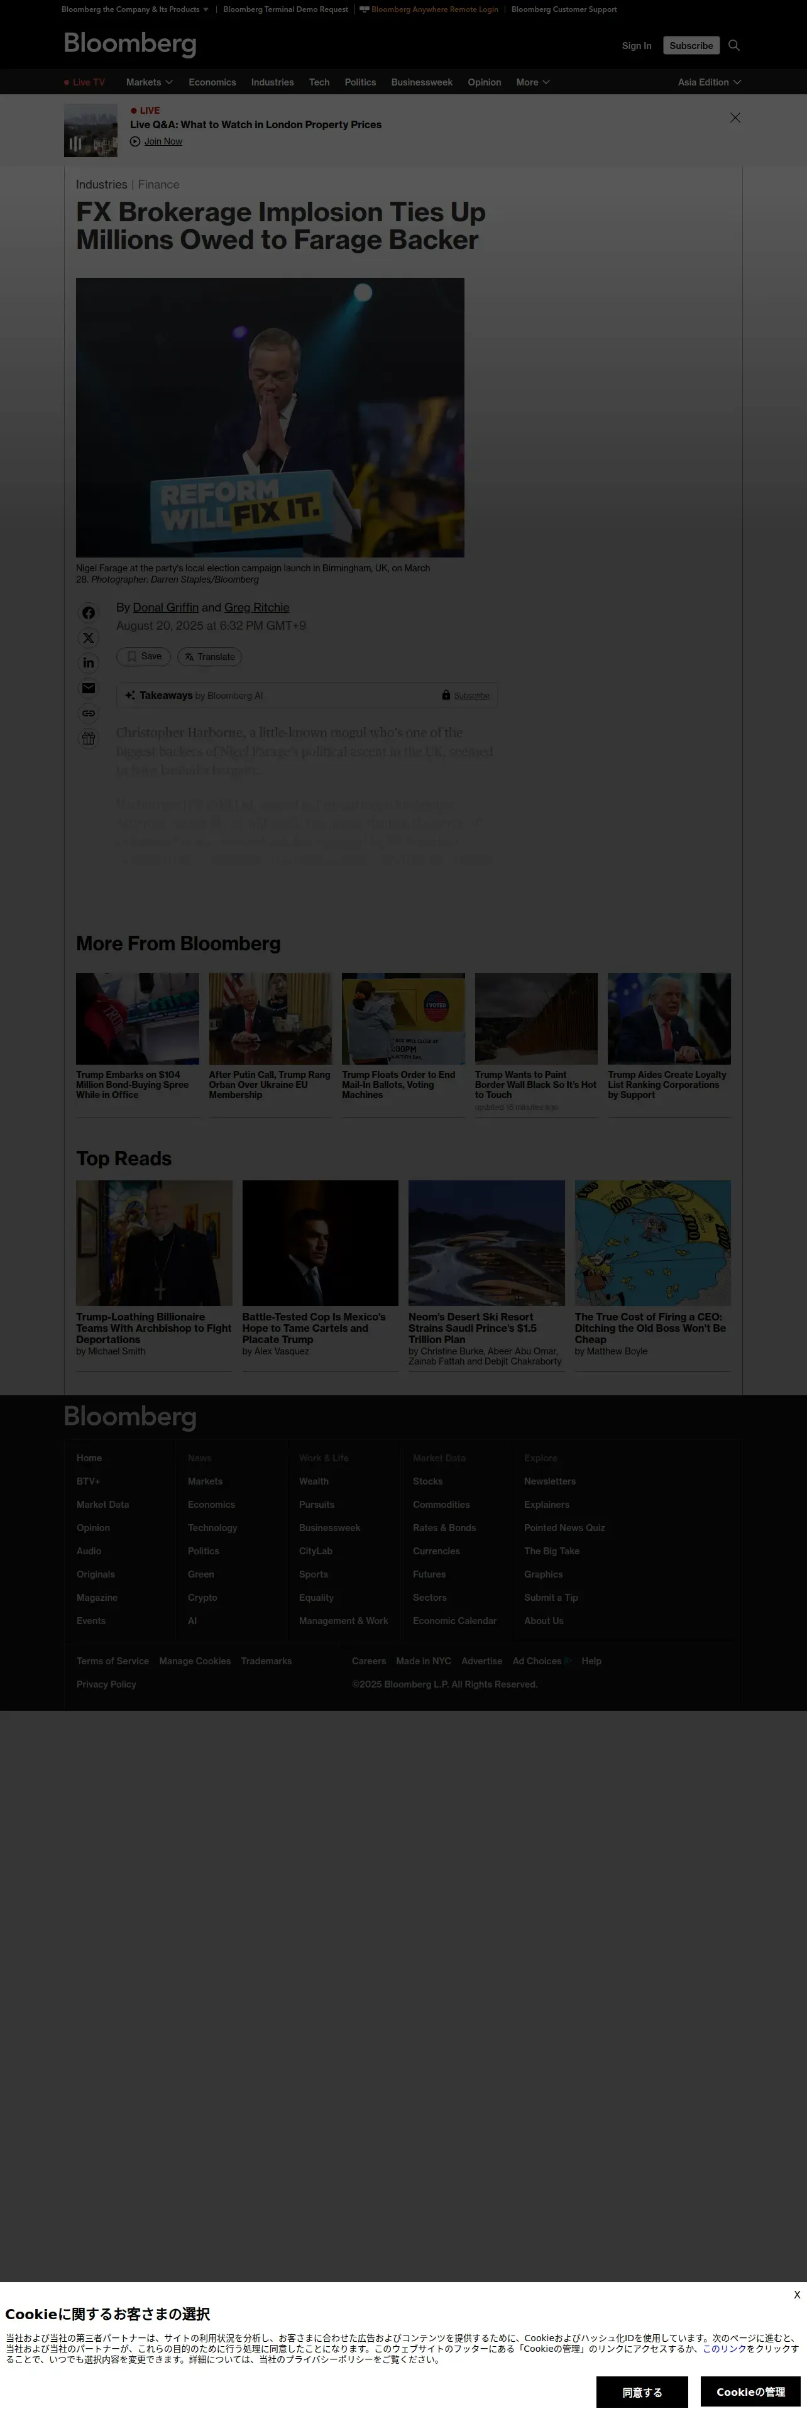Close cookie notice with X
807x2421 pixels.
point(797,2294)
